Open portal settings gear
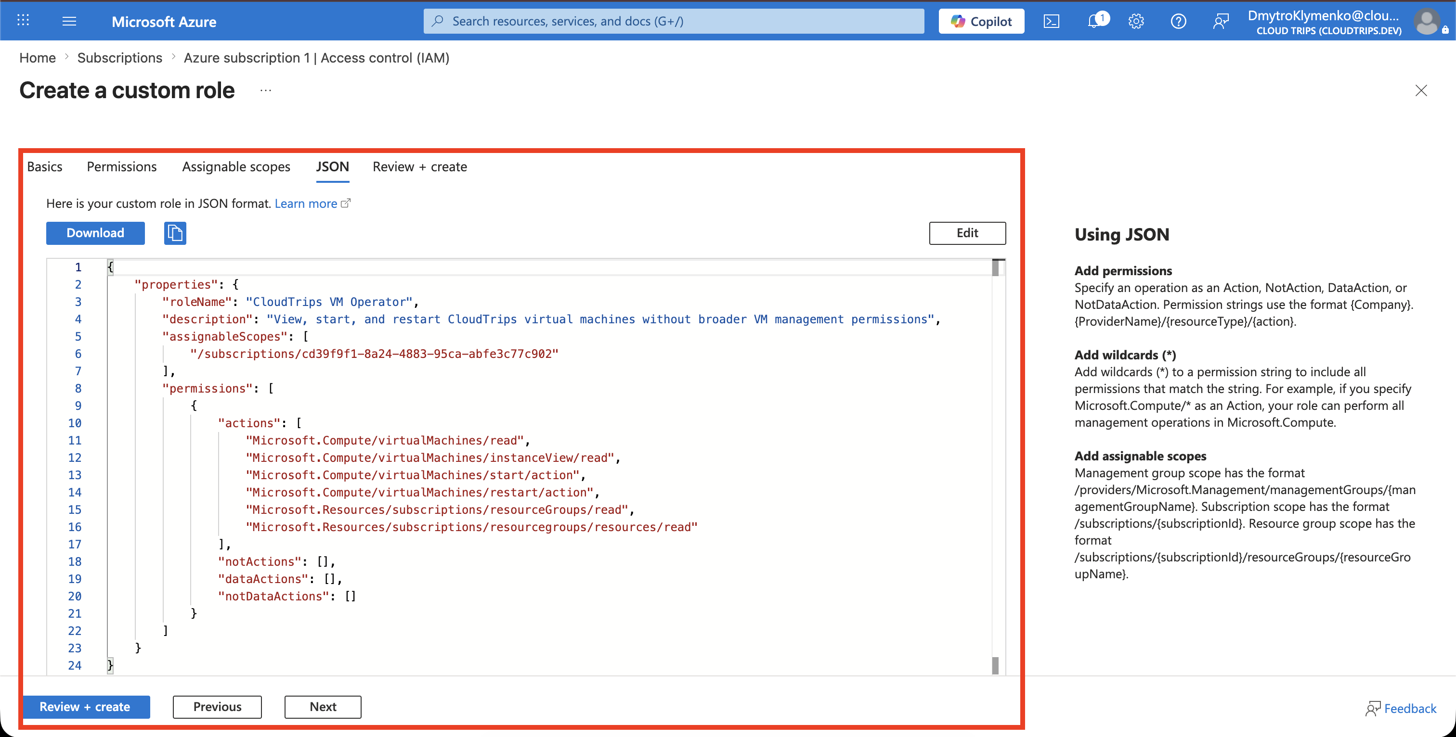This screenshot has height=737, width=1456. 1136,22
